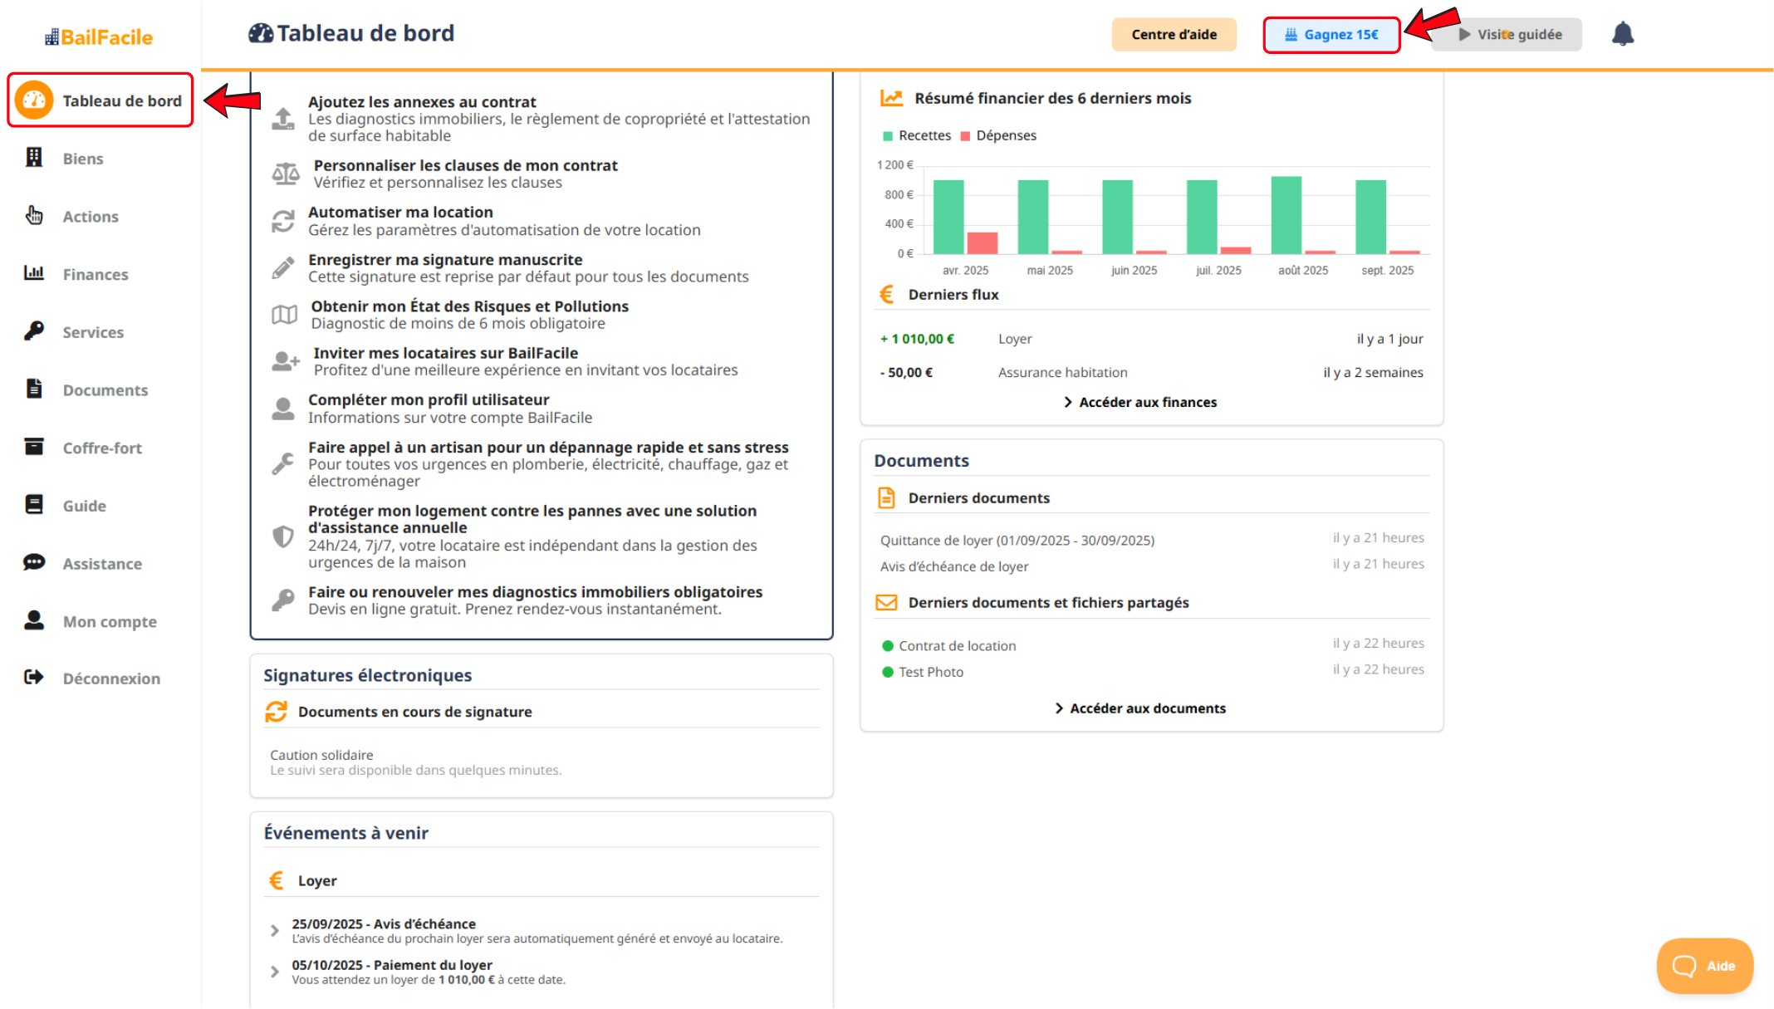This screenshot has height=1009, width=1774.
Task: Click the green août 2025 recettes bar
Action: point(1286,215)
